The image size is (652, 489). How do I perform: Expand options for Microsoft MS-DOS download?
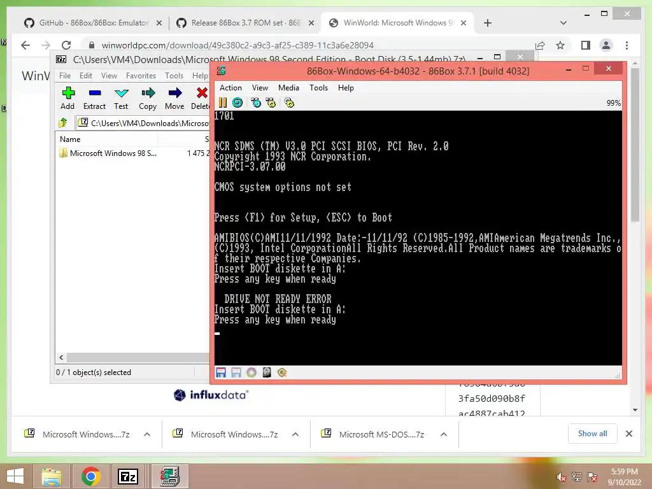(x=444, y=434)
